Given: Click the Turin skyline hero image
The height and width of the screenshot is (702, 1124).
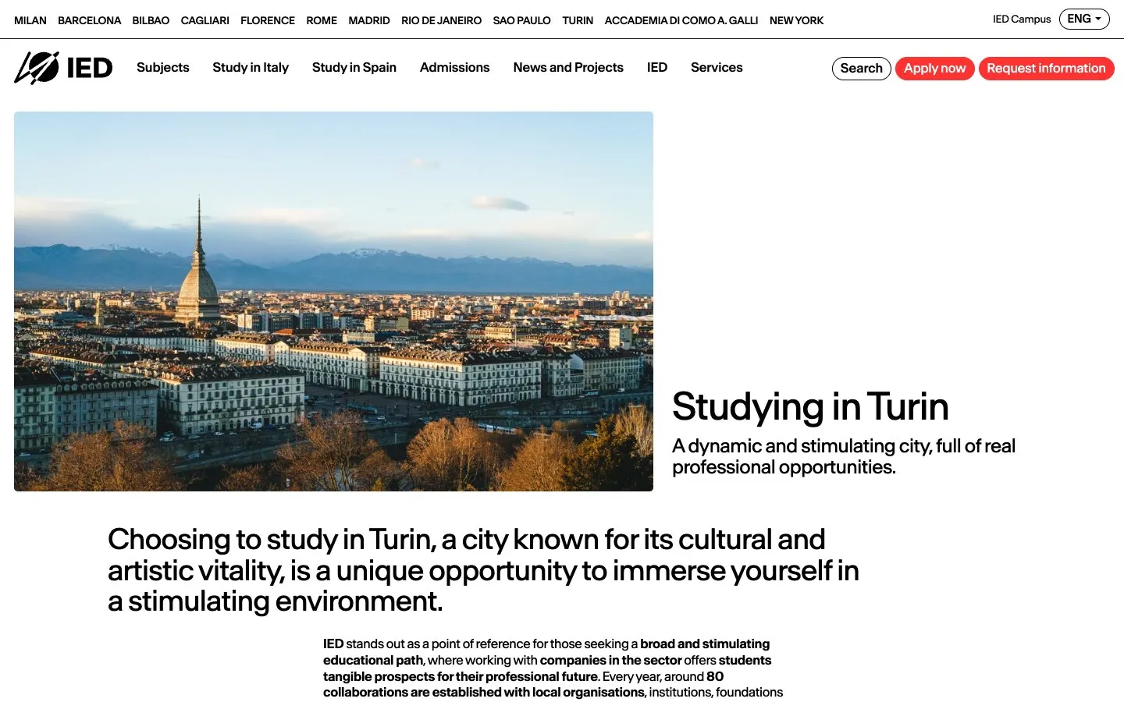Looking at the screenshot, I should [x=333, y=301].
